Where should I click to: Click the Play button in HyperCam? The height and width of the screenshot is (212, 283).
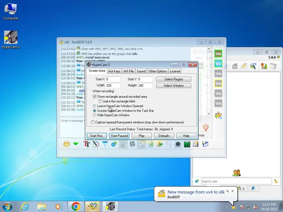pyautogui.click(x=141, y=136)
